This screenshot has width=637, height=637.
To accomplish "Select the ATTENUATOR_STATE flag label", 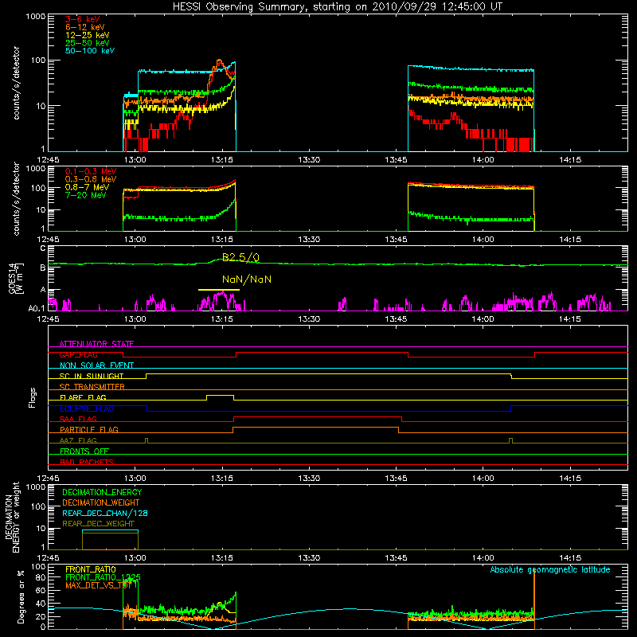I will pos(96,344).
